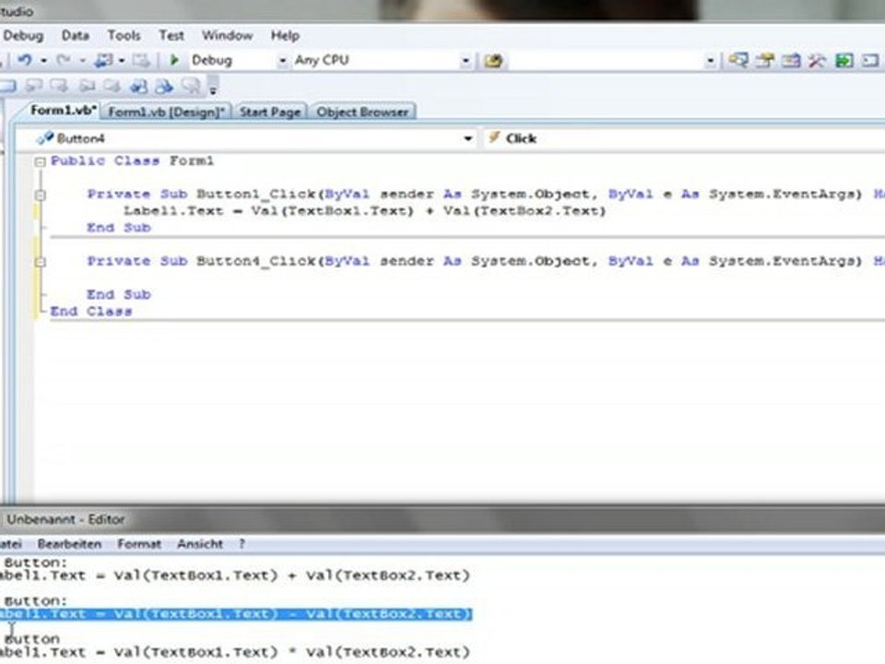The image size is (885, 664).
Task: Click blue next-bookmark-in-document icon
Action: click(x=164, y=87)
